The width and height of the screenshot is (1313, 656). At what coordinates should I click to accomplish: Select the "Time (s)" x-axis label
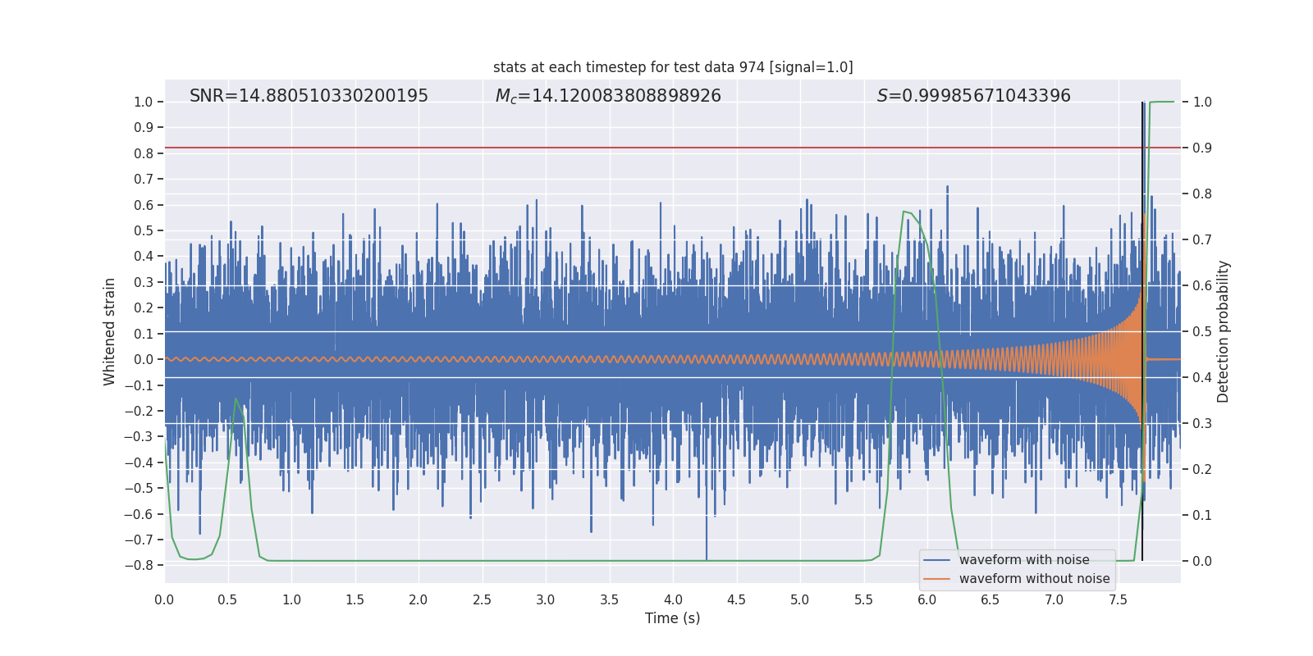pyautogui.click(x=672, y=618)
